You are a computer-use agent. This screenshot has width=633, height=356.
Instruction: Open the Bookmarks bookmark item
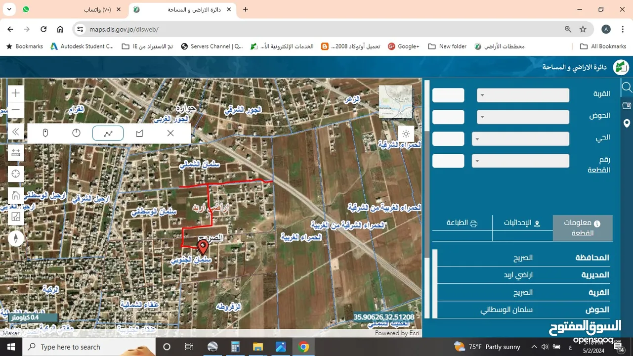pos(24,46)
